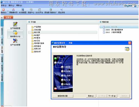Click the 系统设置 folder icon in 子功能
Viewport: 139px width, 107px height.
32,30
